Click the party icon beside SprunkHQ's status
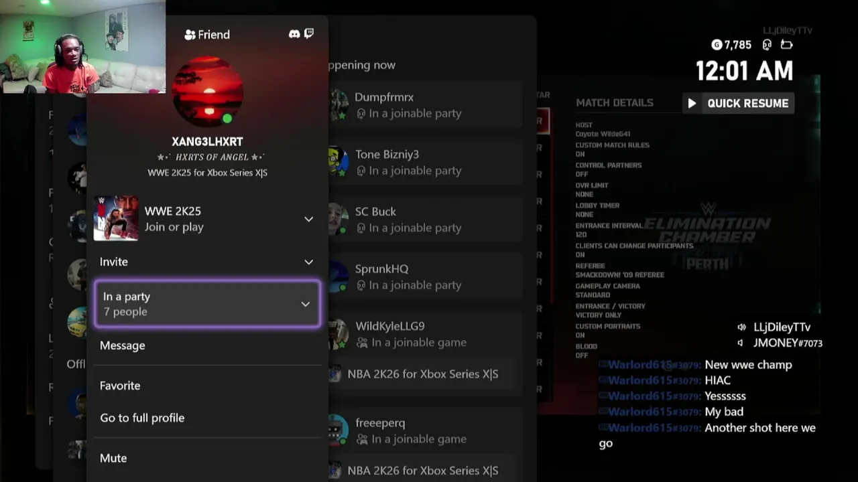The width and height of the screenshot is (858, 482). tap(361, 285)
